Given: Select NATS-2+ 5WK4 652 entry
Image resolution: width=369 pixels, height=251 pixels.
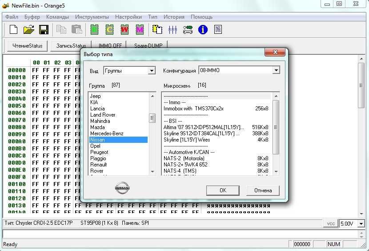Looking at the screenshot, I should pos(216,165).
